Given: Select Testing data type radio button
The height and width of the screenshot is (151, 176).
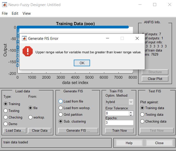Looking at the screenshot, I should click(6, 111).
